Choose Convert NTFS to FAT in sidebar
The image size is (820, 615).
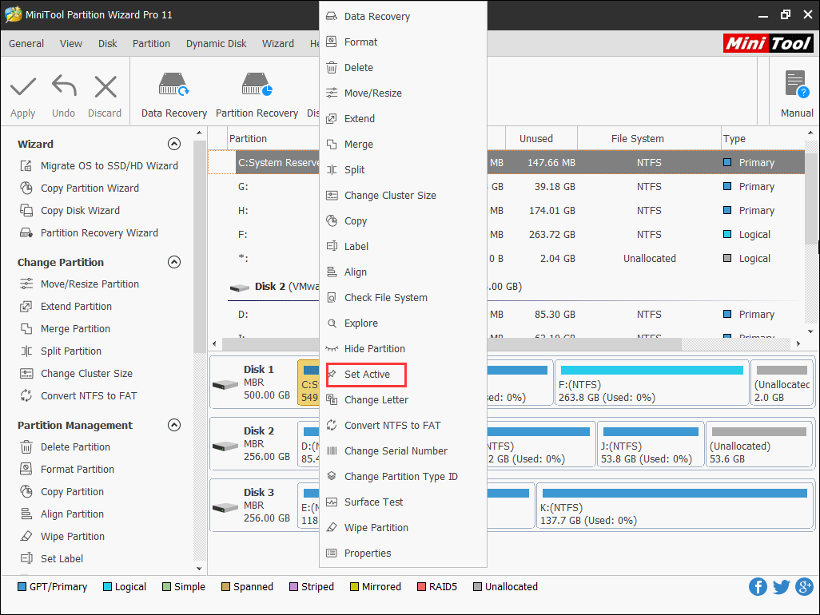tap(78, 396)
